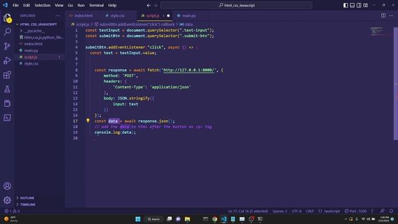Open the Manage gear settings

[x=7, y=200]
